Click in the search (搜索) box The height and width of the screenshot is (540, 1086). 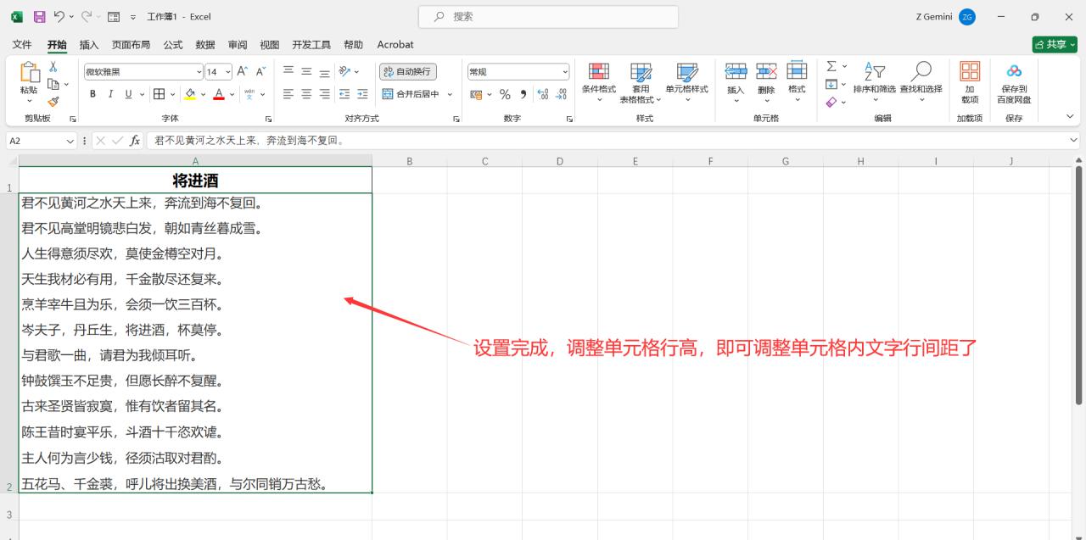point(548,17)
